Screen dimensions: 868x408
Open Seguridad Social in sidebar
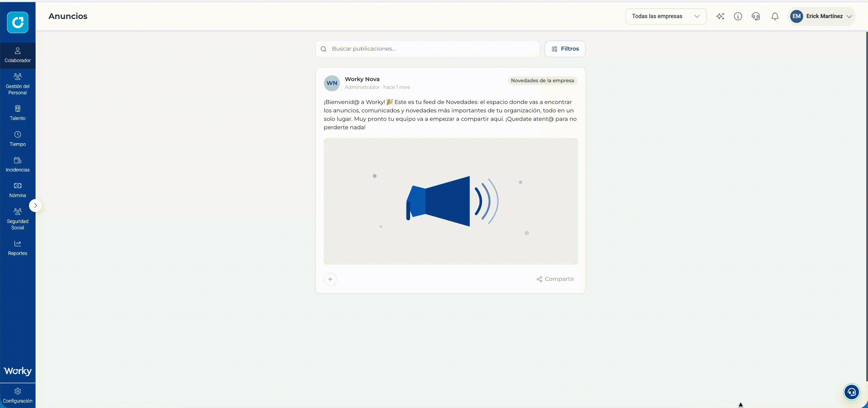pyautogui.click(x=17, y=219)
